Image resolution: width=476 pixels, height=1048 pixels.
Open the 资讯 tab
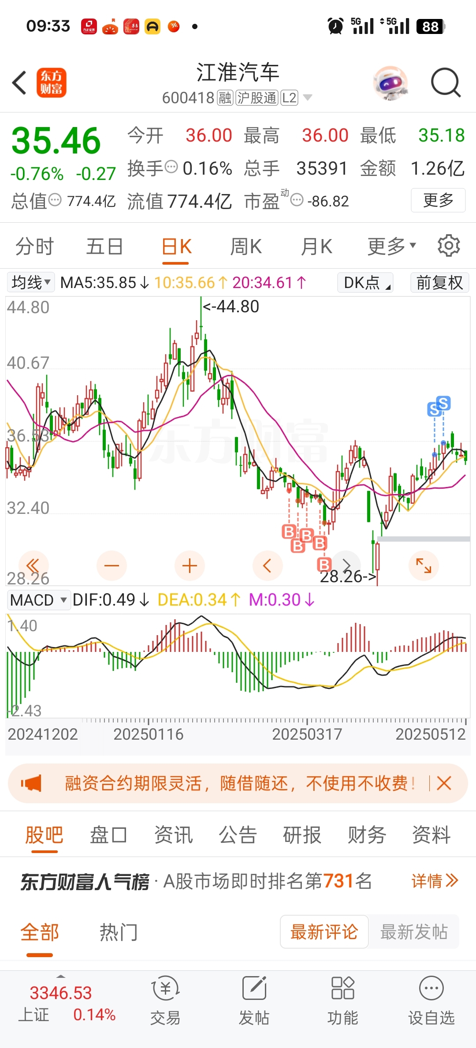click(174, 835)
